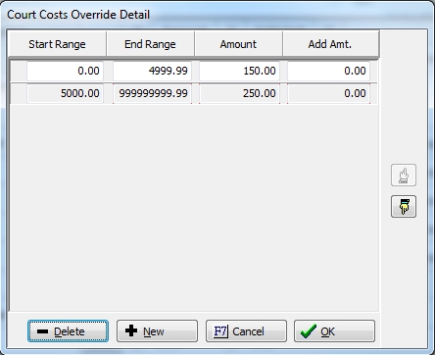Image resolution: width=435 pixels, height=355 pixels.
Task: Click the Add Amt. column header
Action: pos(330,44)
